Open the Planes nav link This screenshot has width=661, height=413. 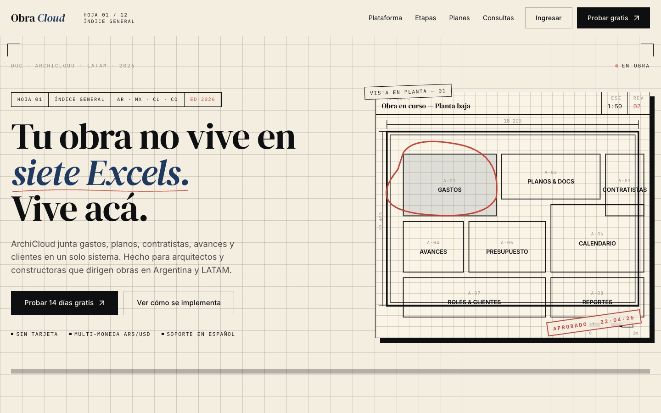tap(459, 18)
